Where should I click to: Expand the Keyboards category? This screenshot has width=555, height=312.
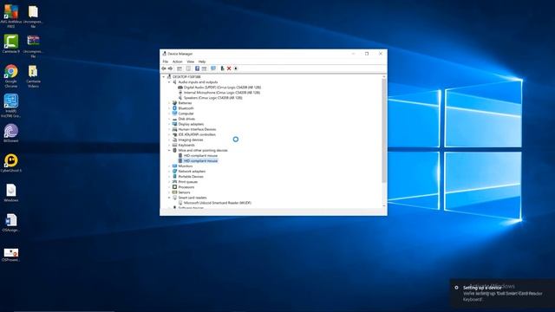tap(169, 145)
